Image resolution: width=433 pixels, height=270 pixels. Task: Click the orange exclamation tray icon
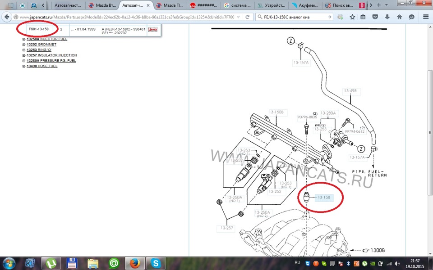[x=316, y=263]
